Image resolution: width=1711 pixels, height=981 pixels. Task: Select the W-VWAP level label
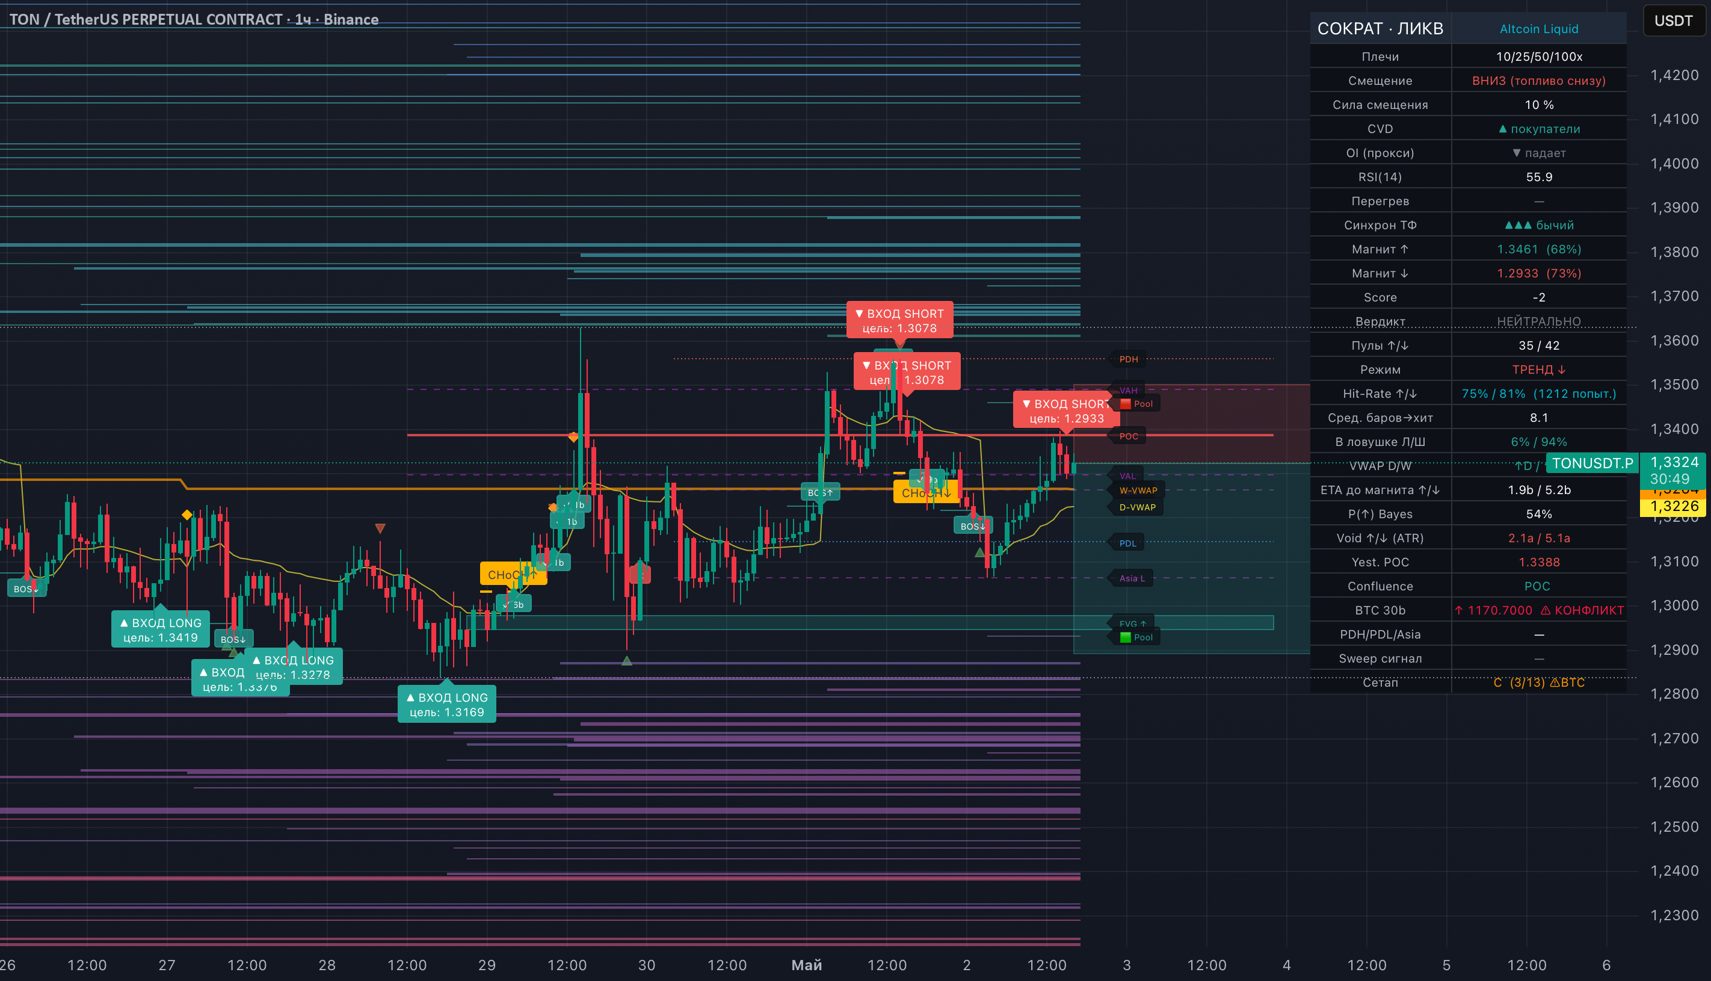coord(1138,490)
